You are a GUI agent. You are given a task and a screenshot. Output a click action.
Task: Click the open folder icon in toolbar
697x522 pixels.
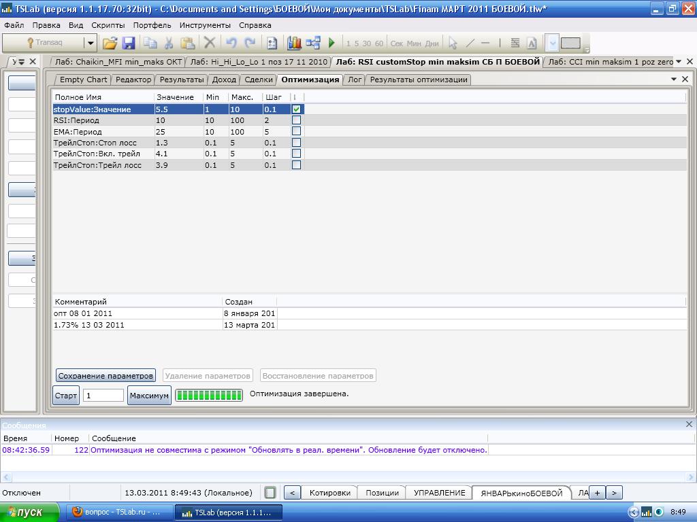110,43
